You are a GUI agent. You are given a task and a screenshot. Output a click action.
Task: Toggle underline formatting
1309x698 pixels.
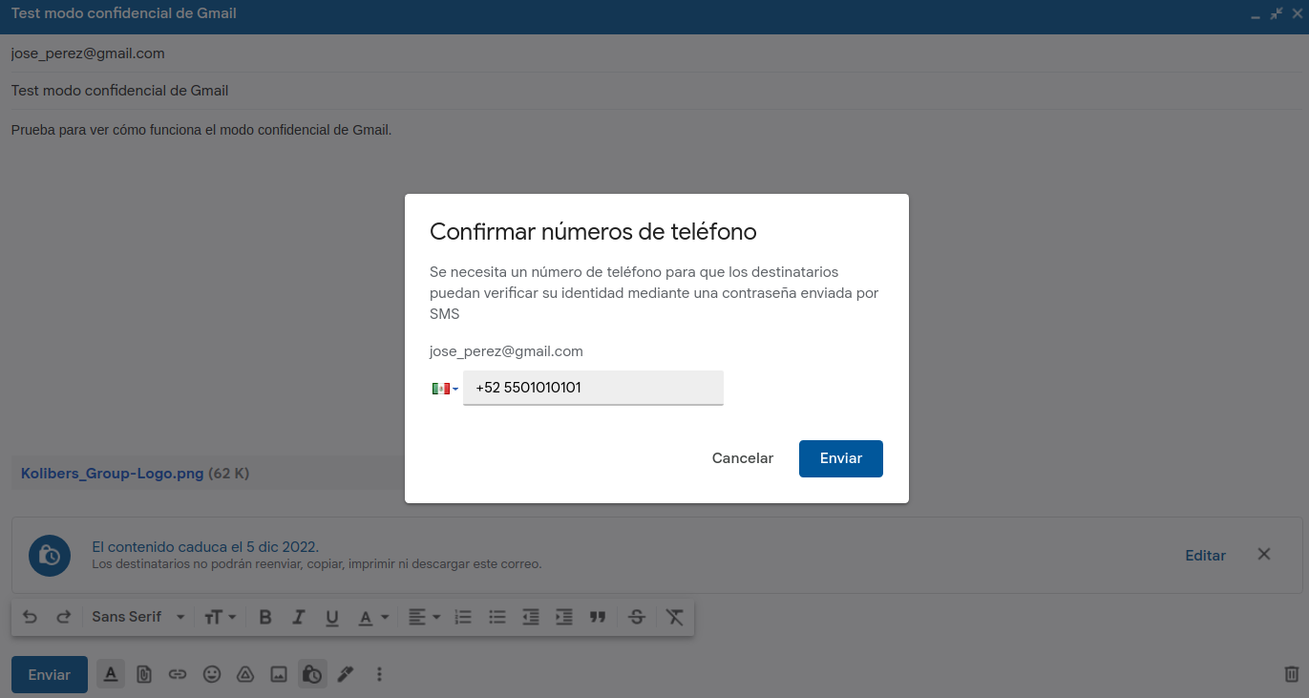coord(331,618)
